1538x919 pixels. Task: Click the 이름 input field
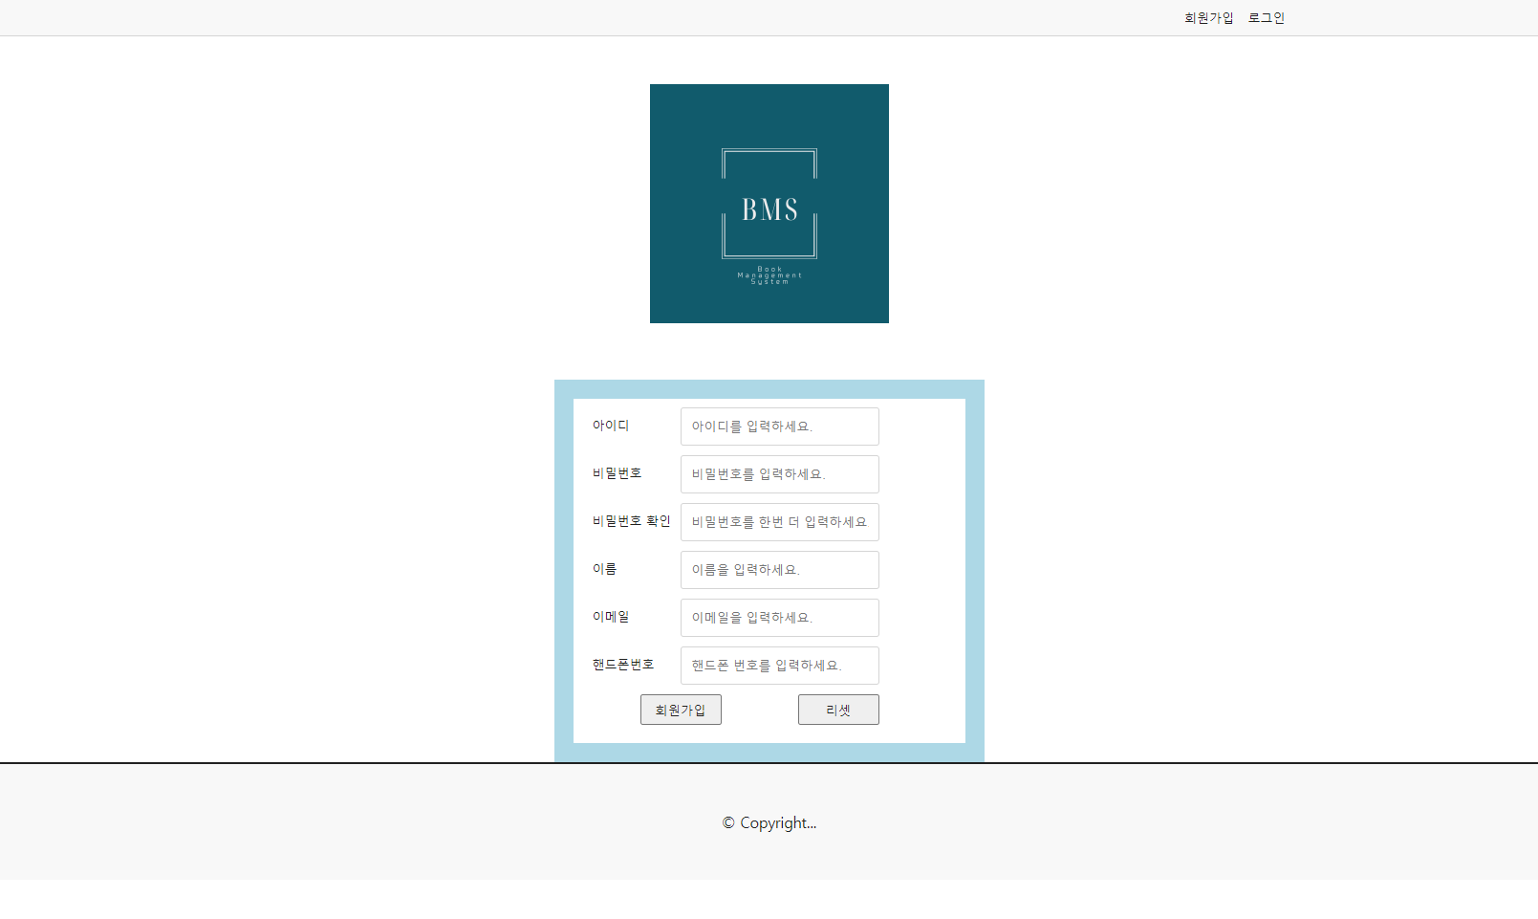click(778, 570)
